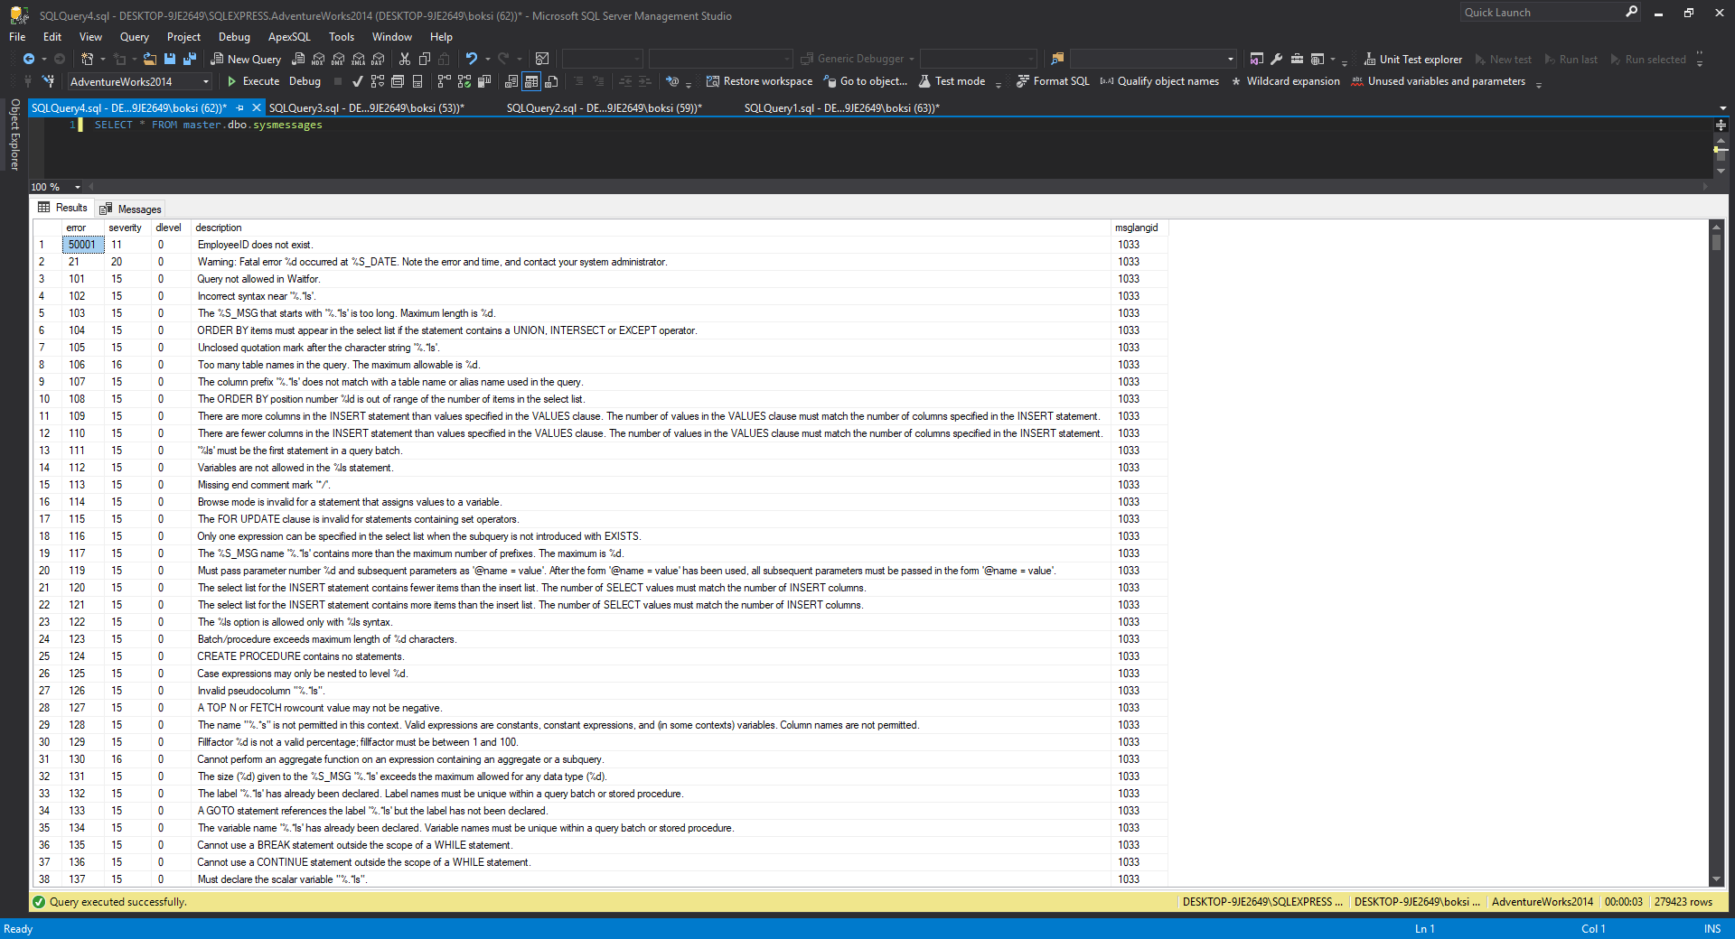Click the Find in Files icon
The width and height of the screenshot is (1735, 939).
pyautogui.click(x=1057, y=59)
